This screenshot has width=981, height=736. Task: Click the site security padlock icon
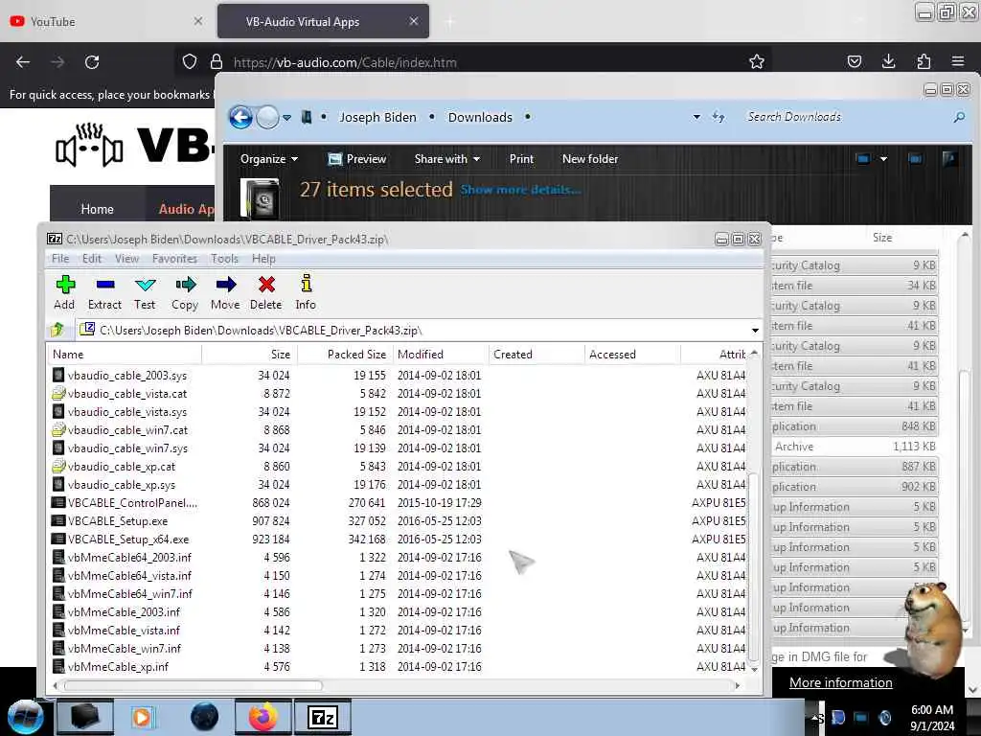coord(217,61)
